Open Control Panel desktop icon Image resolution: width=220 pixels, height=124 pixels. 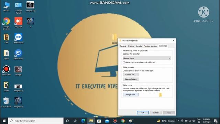(18, 8)
